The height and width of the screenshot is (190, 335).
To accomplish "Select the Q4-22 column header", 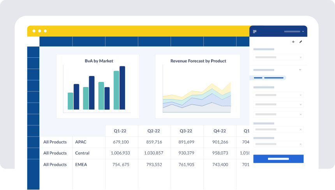I will pyautogui.click(x=220, y=131).
